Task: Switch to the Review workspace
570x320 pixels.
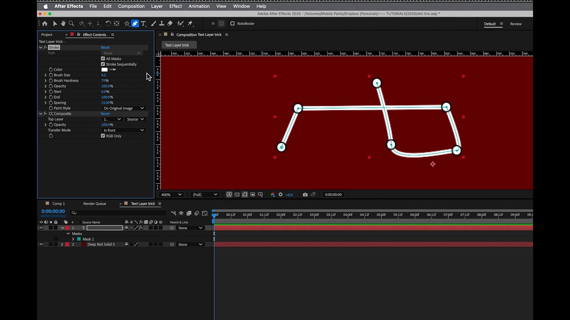Action: pyautogui.click(x=516, y=24)
